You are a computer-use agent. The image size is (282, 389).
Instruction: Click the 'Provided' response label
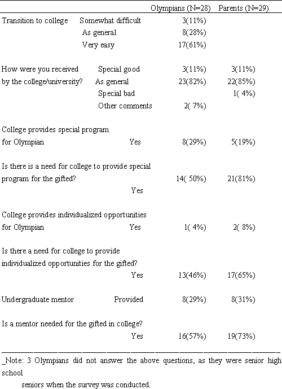[129, 299]
